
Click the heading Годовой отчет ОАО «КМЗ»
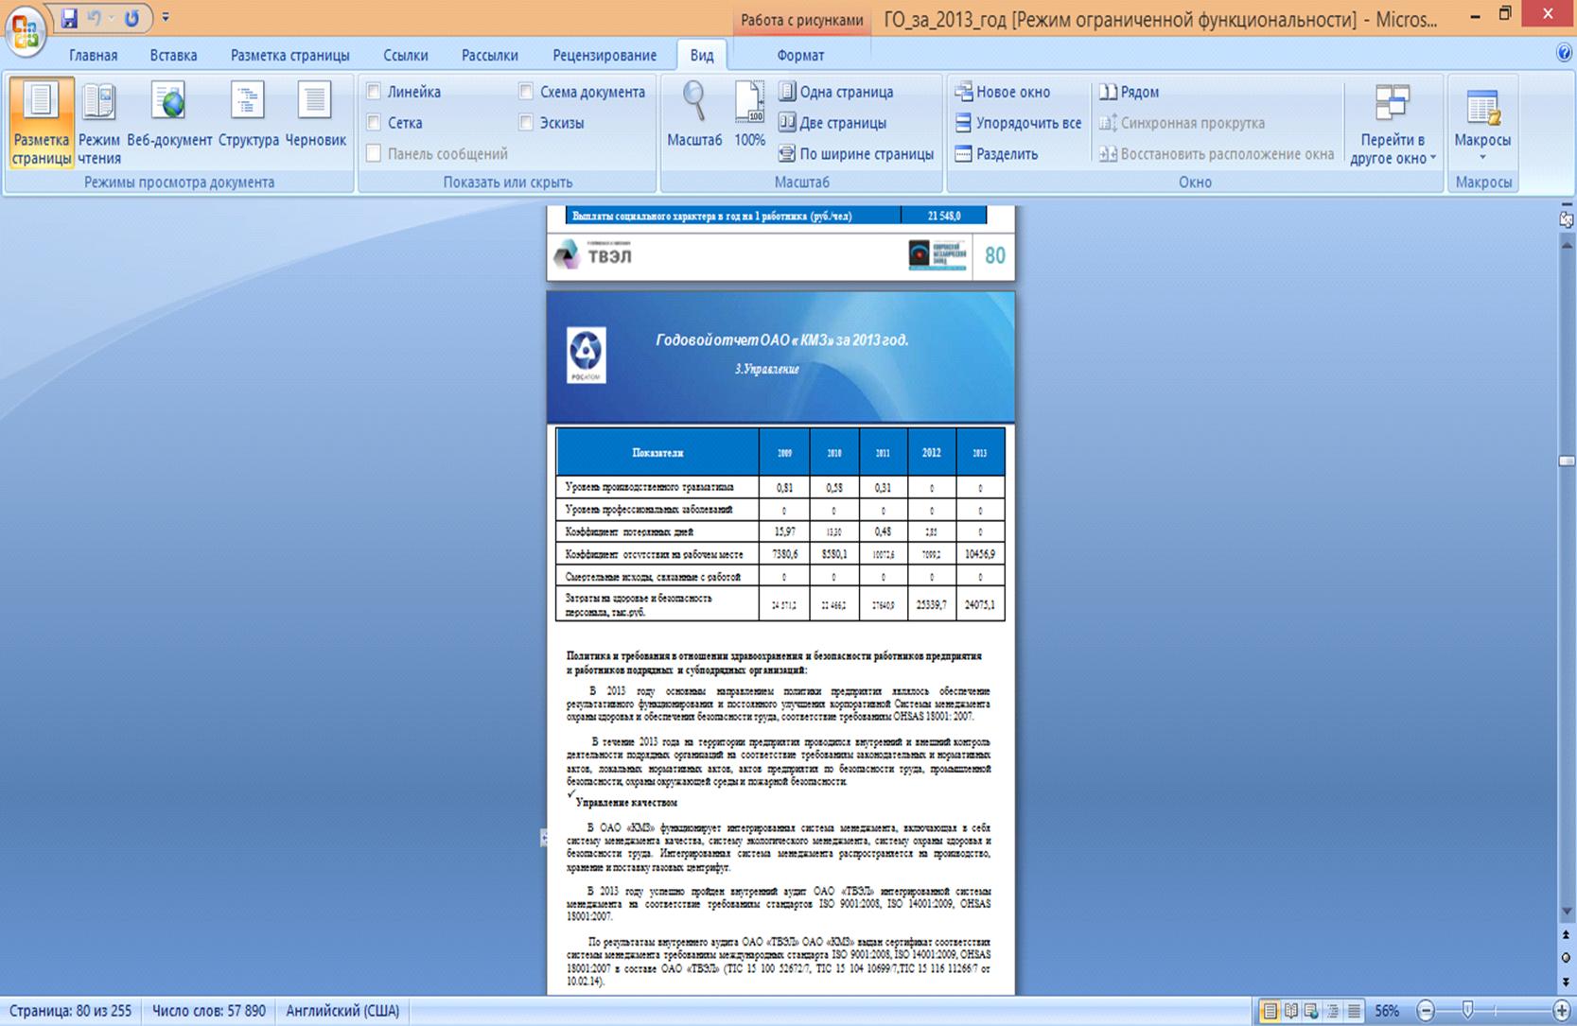tap(782, 339)
